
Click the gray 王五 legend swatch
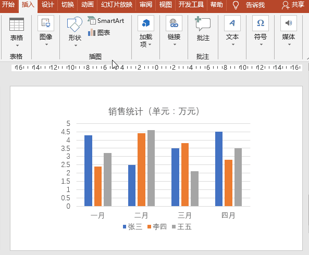pos(174,227)
